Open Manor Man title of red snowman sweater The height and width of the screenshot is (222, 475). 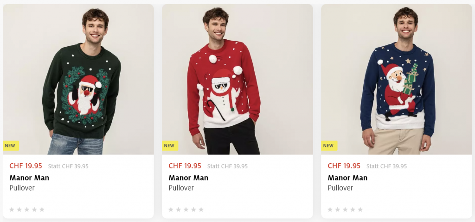pos(188,178)
